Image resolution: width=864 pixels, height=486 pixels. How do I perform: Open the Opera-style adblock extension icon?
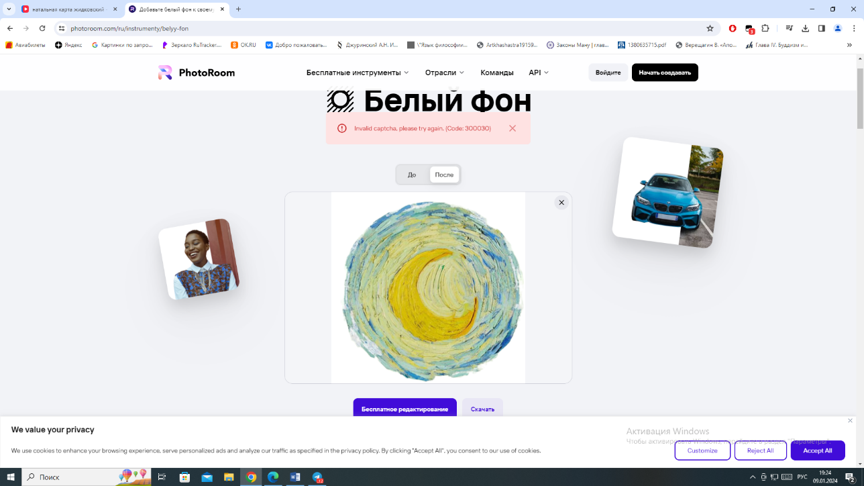tap(733, 28)
